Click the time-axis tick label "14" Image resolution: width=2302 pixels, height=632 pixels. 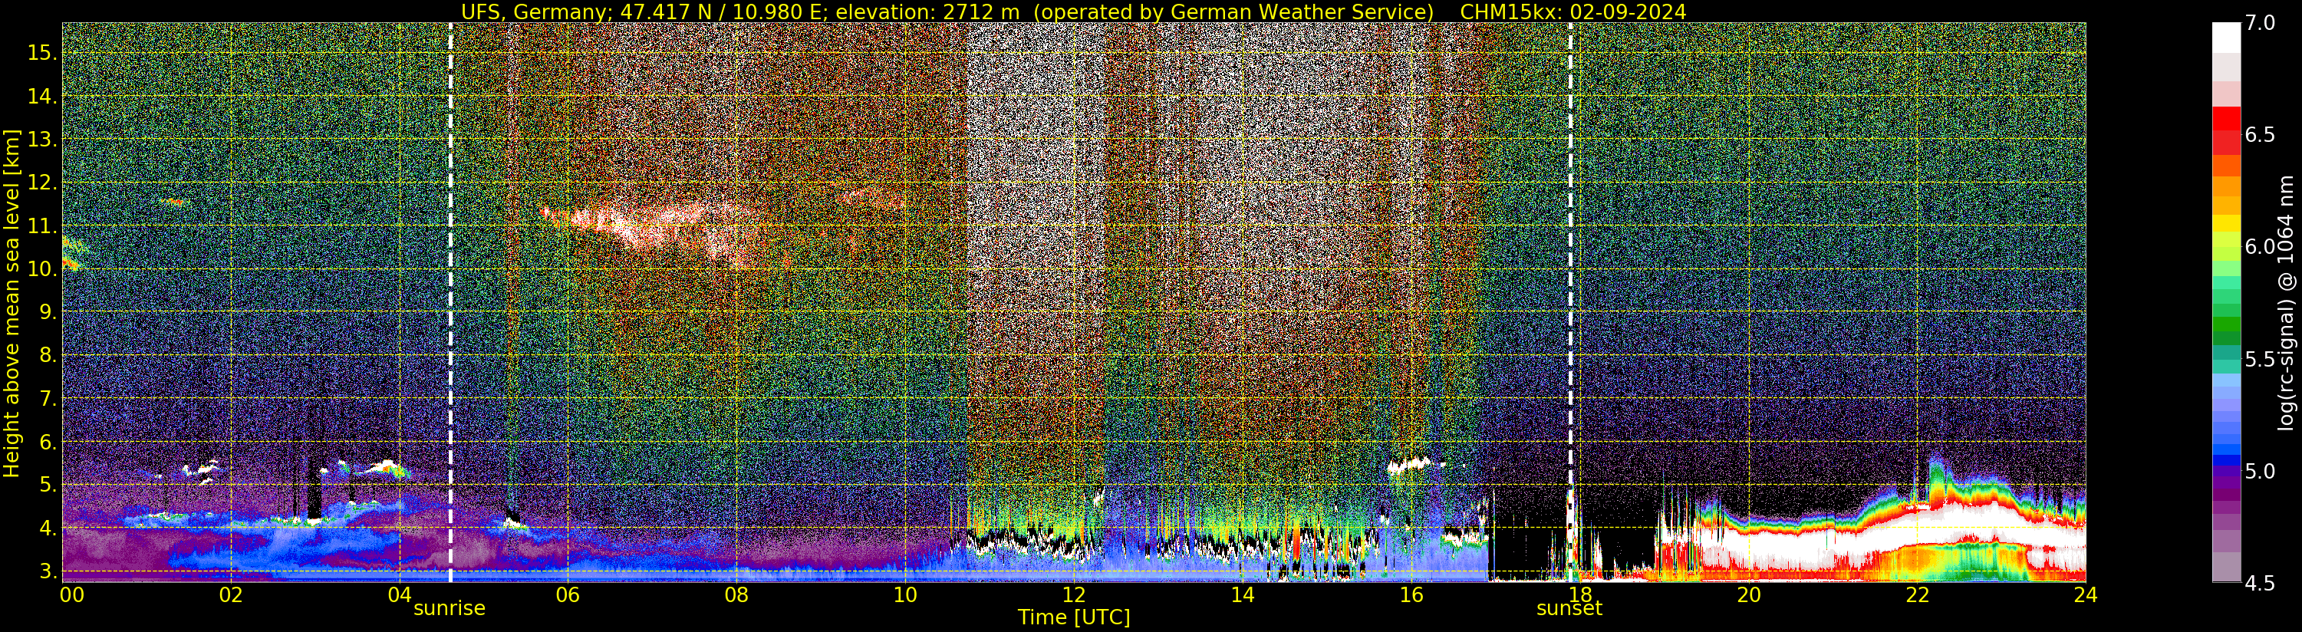[1242, 595]
